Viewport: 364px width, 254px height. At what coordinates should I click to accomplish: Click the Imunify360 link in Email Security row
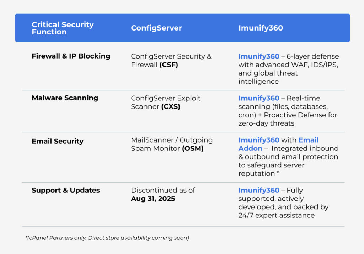tap(259, 140)
